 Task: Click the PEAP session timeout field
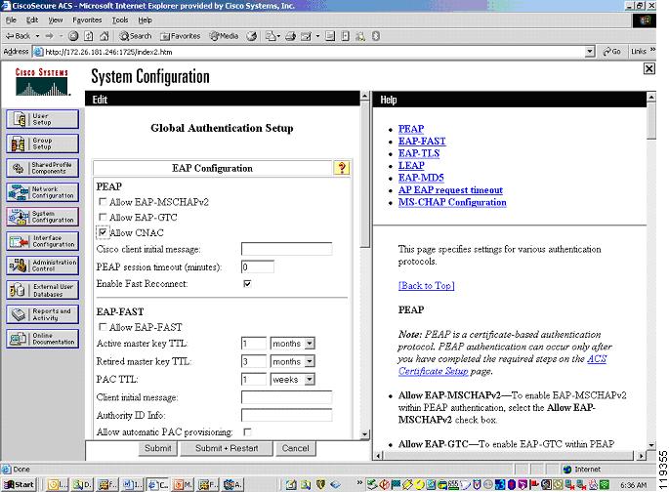coord(257,266)
